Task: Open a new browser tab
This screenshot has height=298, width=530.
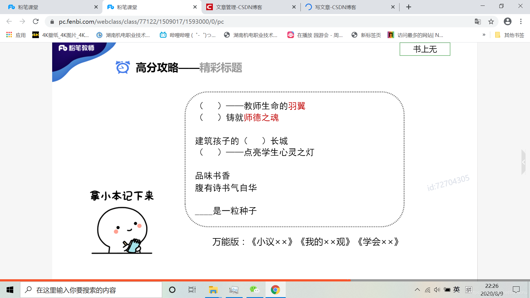Action: 409,7
